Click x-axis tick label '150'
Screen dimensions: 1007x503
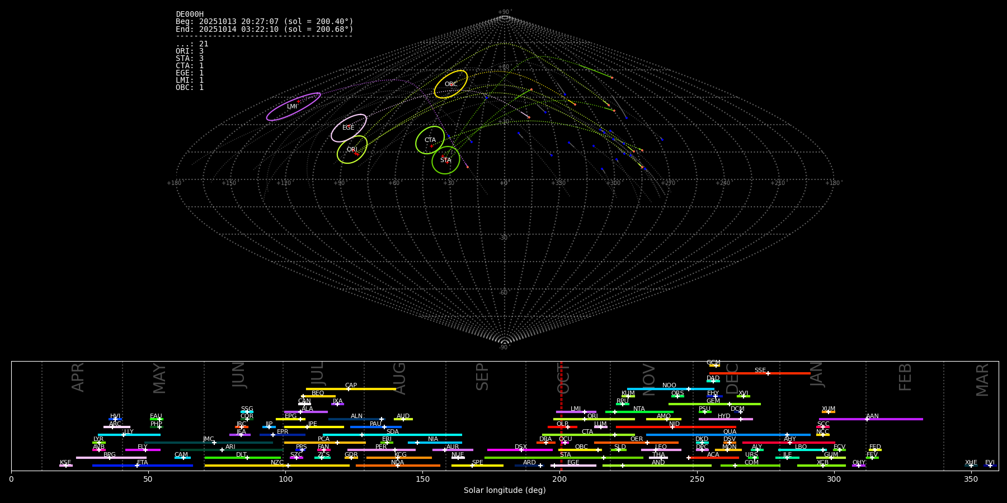pyautogui.click(x=423, y=479)
